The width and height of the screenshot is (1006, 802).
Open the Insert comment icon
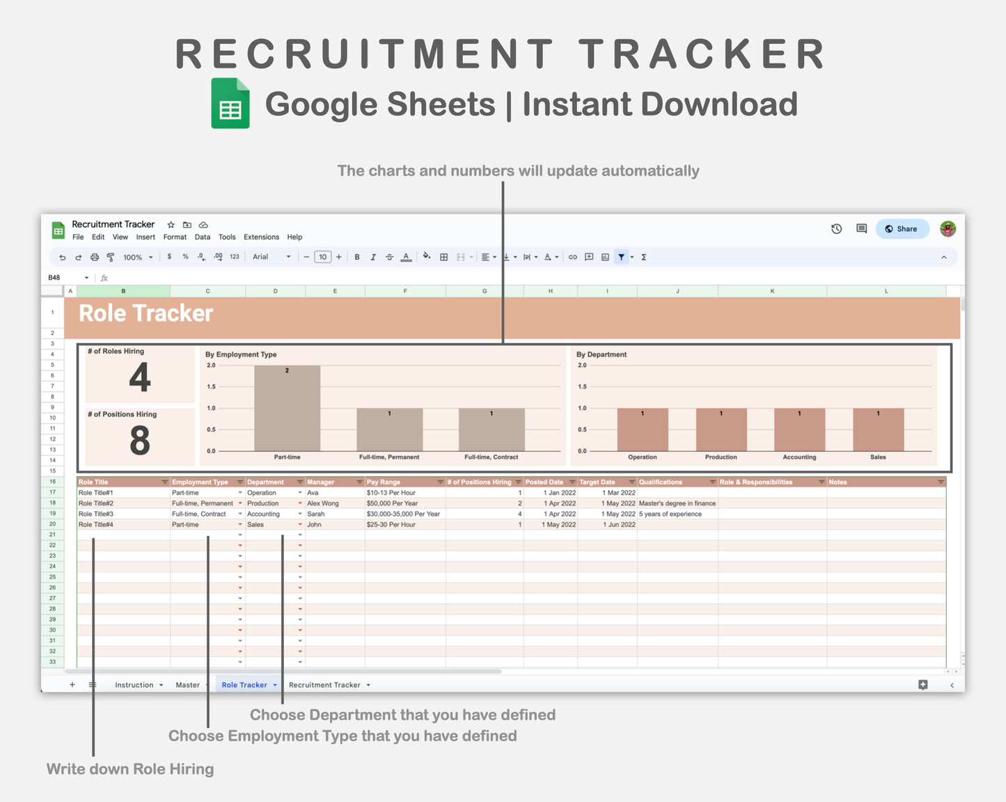pos(589,256)
